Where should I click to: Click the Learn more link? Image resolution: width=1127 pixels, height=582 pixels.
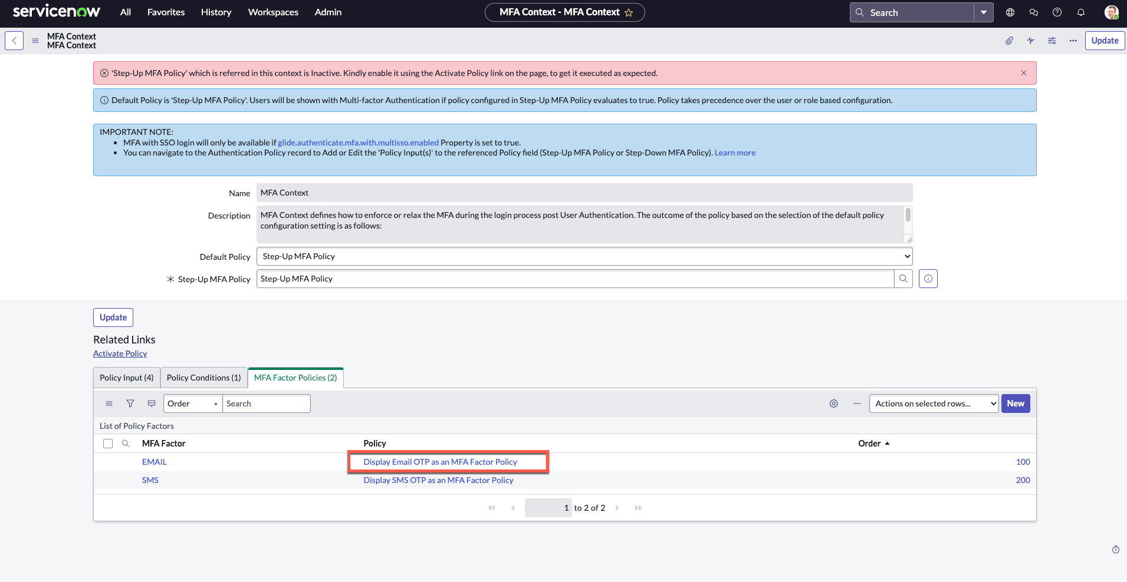coord(735,153)
